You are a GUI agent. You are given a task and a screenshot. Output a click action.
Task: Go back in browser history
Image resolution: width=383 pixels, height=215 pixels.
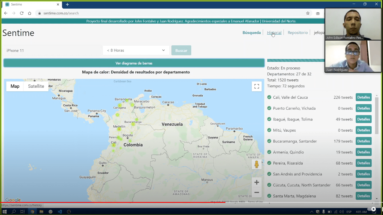pos(6,13)
